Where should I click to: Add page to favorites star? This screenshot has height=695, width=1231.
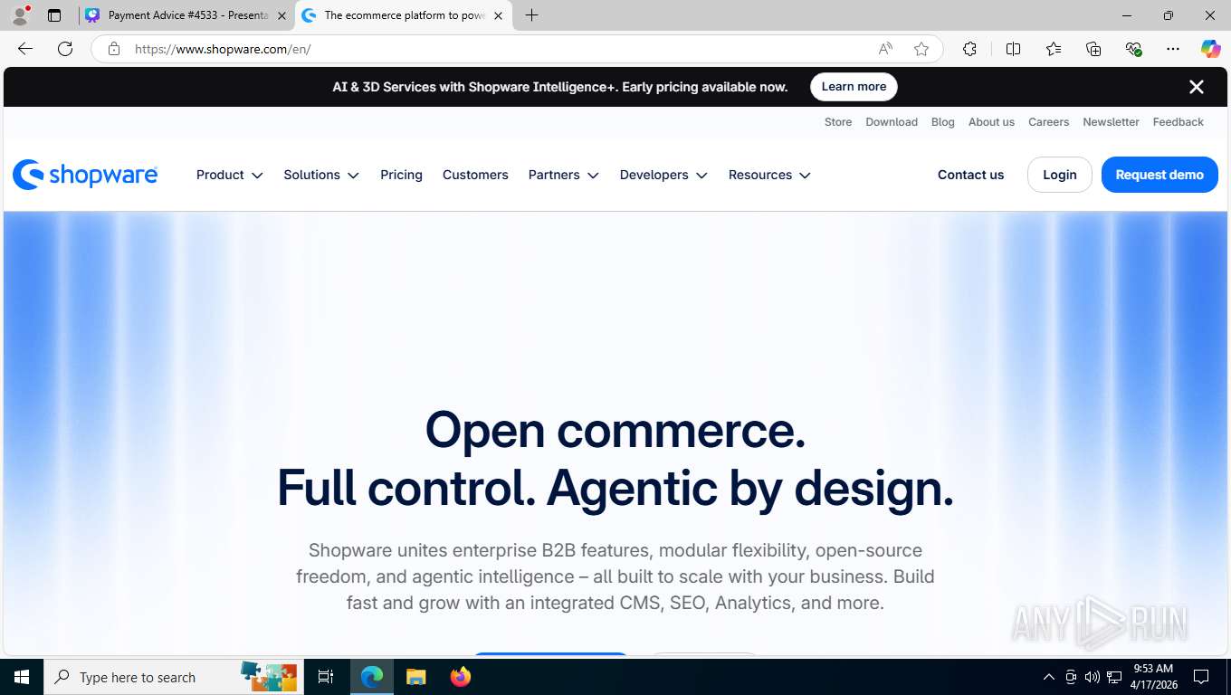coord(921,49)
